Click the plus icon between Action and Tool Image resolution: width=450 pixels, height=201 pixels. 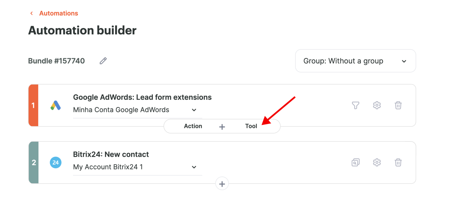click(x=222, y=127)
